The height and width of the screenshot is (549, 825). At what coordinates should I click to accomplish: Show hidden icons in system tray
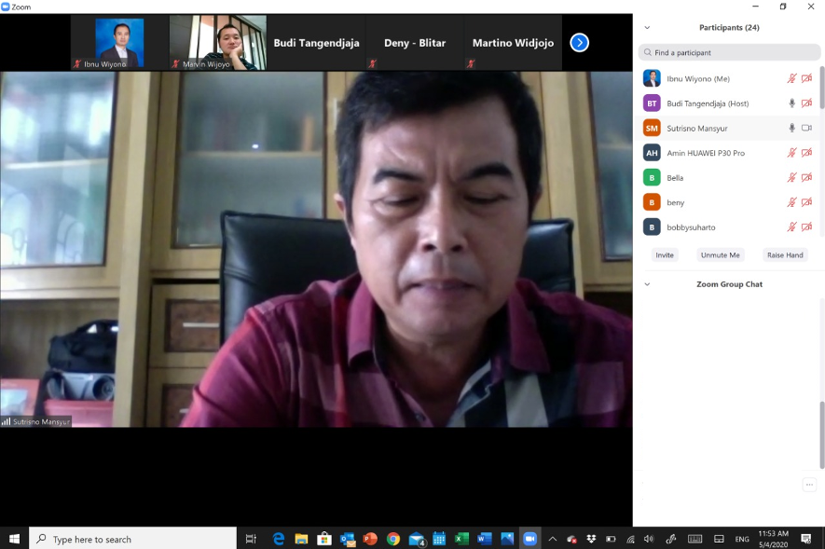[x=552, y=539]
